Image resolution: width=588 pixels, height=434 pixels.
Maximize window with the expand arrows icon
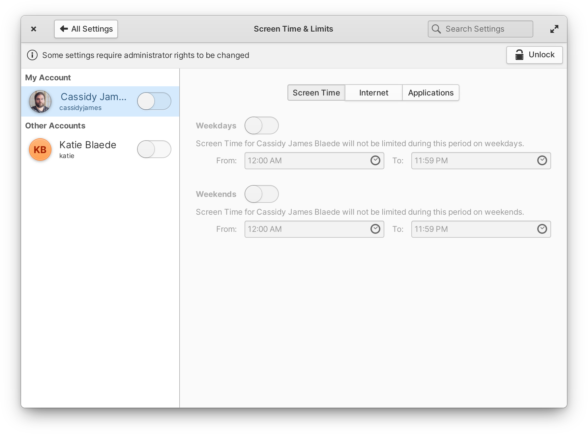click(x=554, y=29)
